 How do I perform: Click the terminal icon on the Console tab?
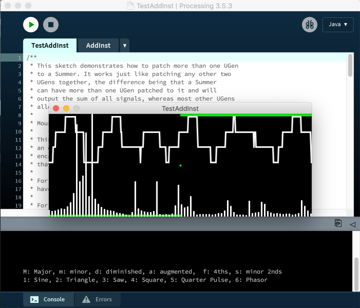(34, 300)
